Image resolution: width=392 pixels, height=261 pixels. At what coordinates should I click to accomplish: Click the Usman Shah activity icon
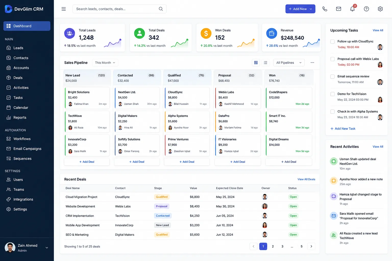click(334, 161)
